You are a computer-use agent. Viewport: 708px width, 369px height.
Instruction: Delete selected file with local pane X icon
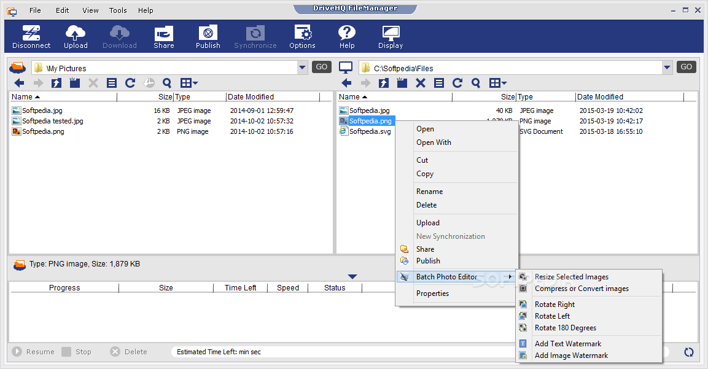point(421,83)
